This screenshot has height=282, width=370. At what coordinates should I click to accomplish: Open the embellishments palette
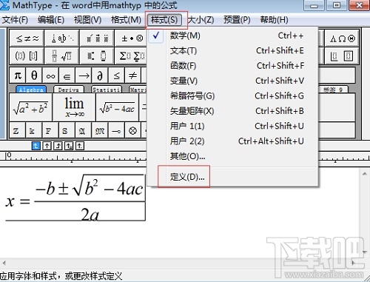97,38
